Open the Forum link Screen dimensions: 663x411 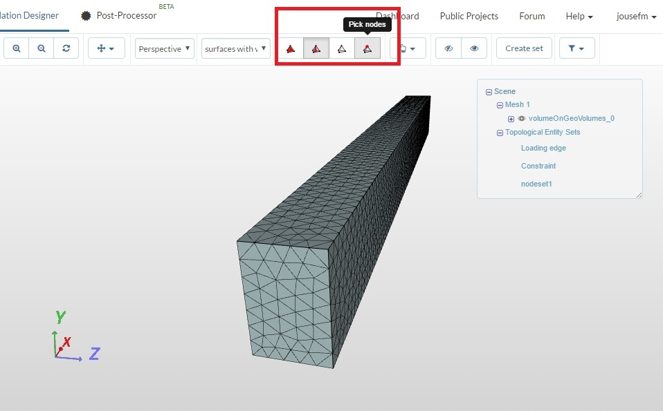click(x=532, y=16)
